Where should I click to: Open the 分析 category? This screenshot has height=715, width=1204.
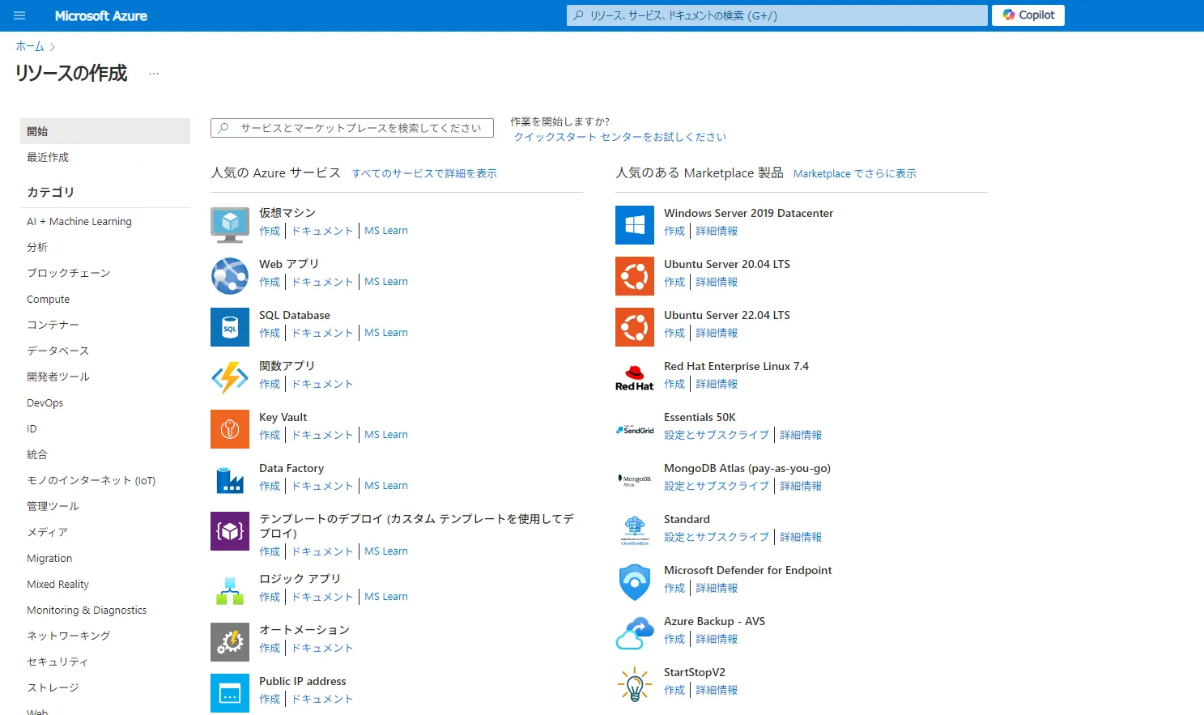click(x=37, y=247)
